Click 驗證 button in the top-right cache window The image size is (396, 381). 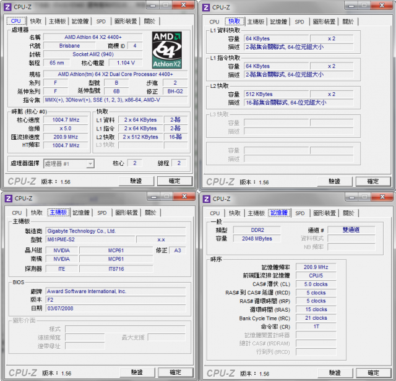pyautogui.click(x=335, y=182)
